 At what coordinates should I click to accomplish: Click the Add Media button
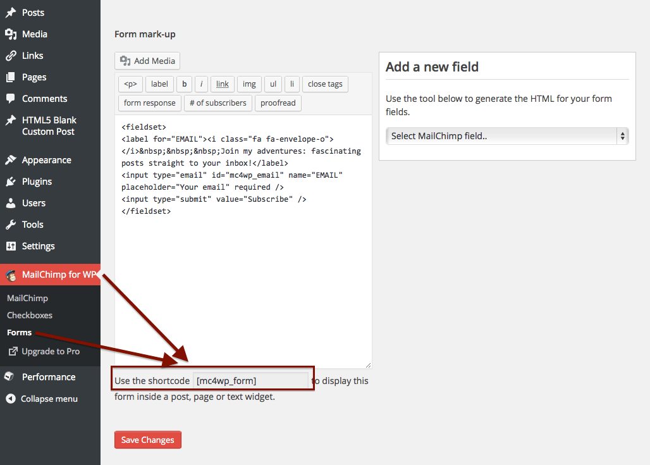147,61
